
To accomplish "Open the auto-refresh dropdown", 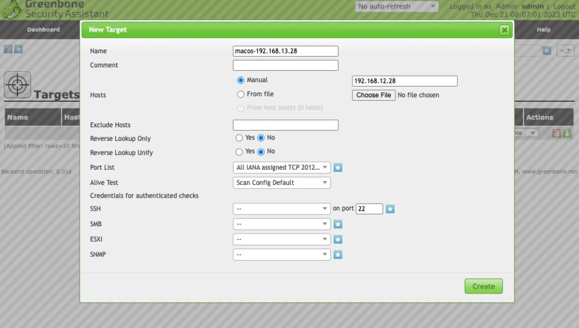I will [x=397, y=6].
